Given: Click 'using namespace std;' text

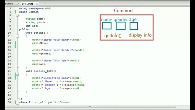Looking at the screenshot, I should (35, 8).
